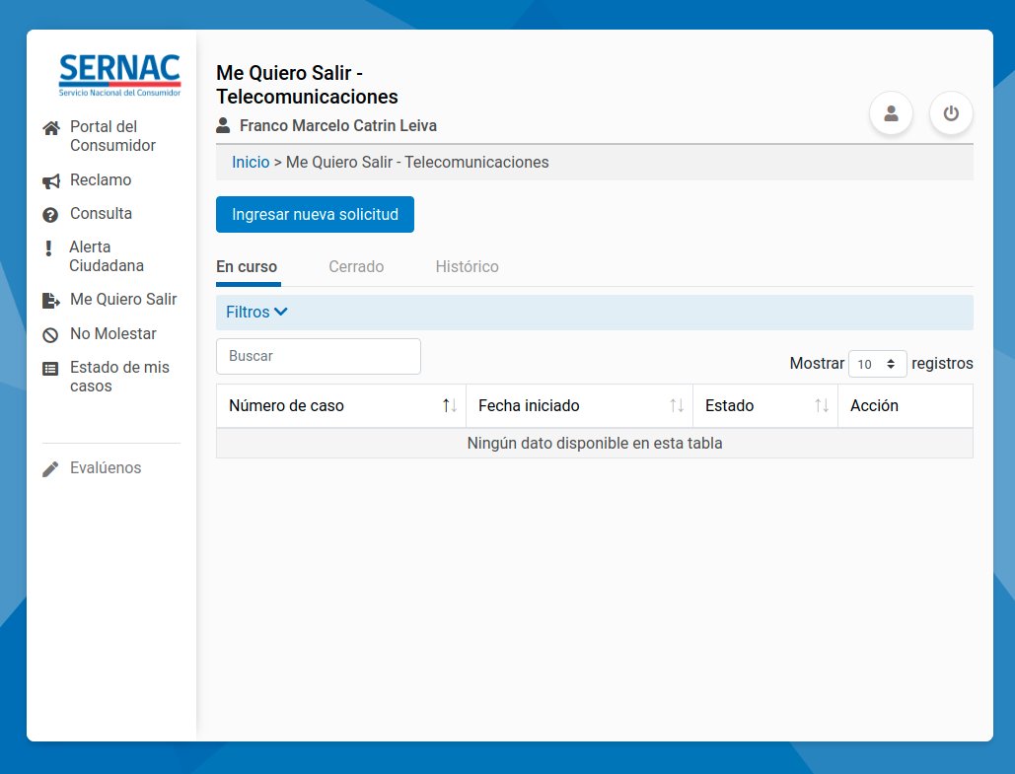Open the No Molestar section

(113, 333)
